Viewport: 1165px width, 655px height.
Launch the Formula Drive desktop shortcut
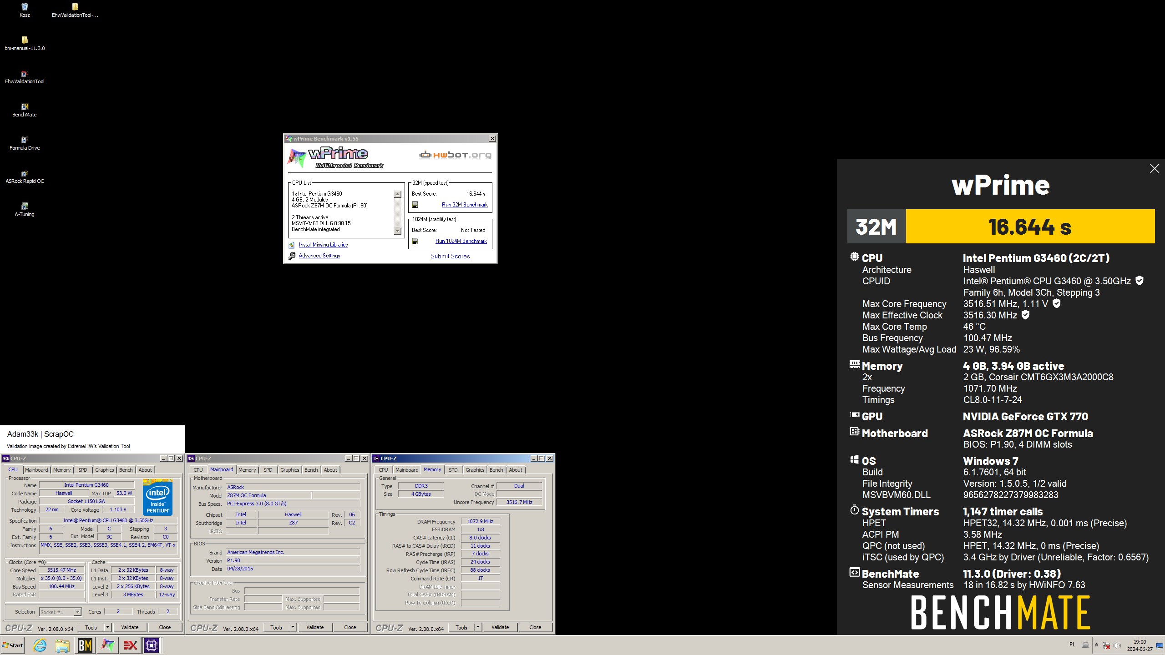pos(25,143)
